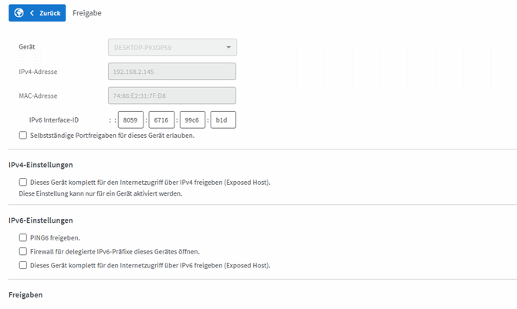The height and width of the screenshot is (309, 517).
Task: Click the globe icon in the blue button
Action: (x=19, y=13)
